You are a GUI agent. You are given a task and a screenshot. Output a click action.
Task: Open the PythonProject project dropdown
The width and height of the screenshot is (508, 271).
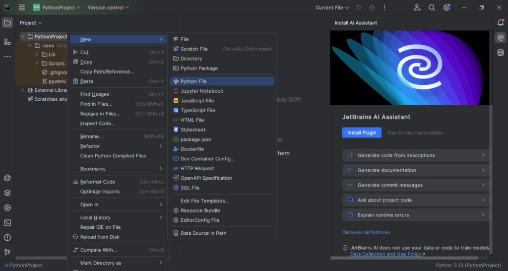pyautogui.click(x=57, y=7)
